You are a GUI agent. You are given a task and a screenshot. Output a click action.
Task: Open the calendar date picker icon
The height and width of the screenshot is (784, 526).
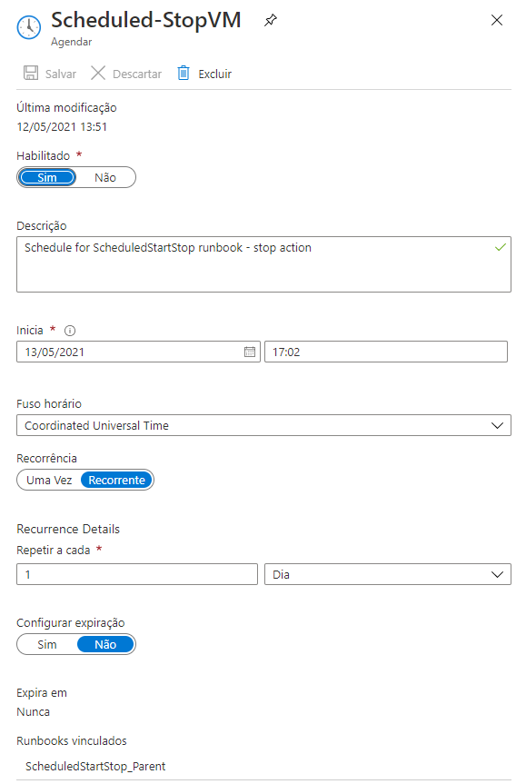coord(250,352)
